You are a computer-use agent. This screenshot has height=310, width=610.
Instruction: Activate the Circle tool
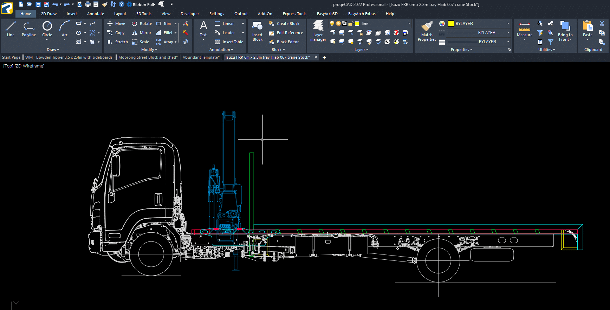click(47, 29)
